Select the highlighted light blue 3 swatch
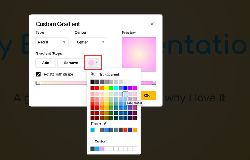Image resolution: width=250 pixels, height=160 pixels. (x=125, y=94)
